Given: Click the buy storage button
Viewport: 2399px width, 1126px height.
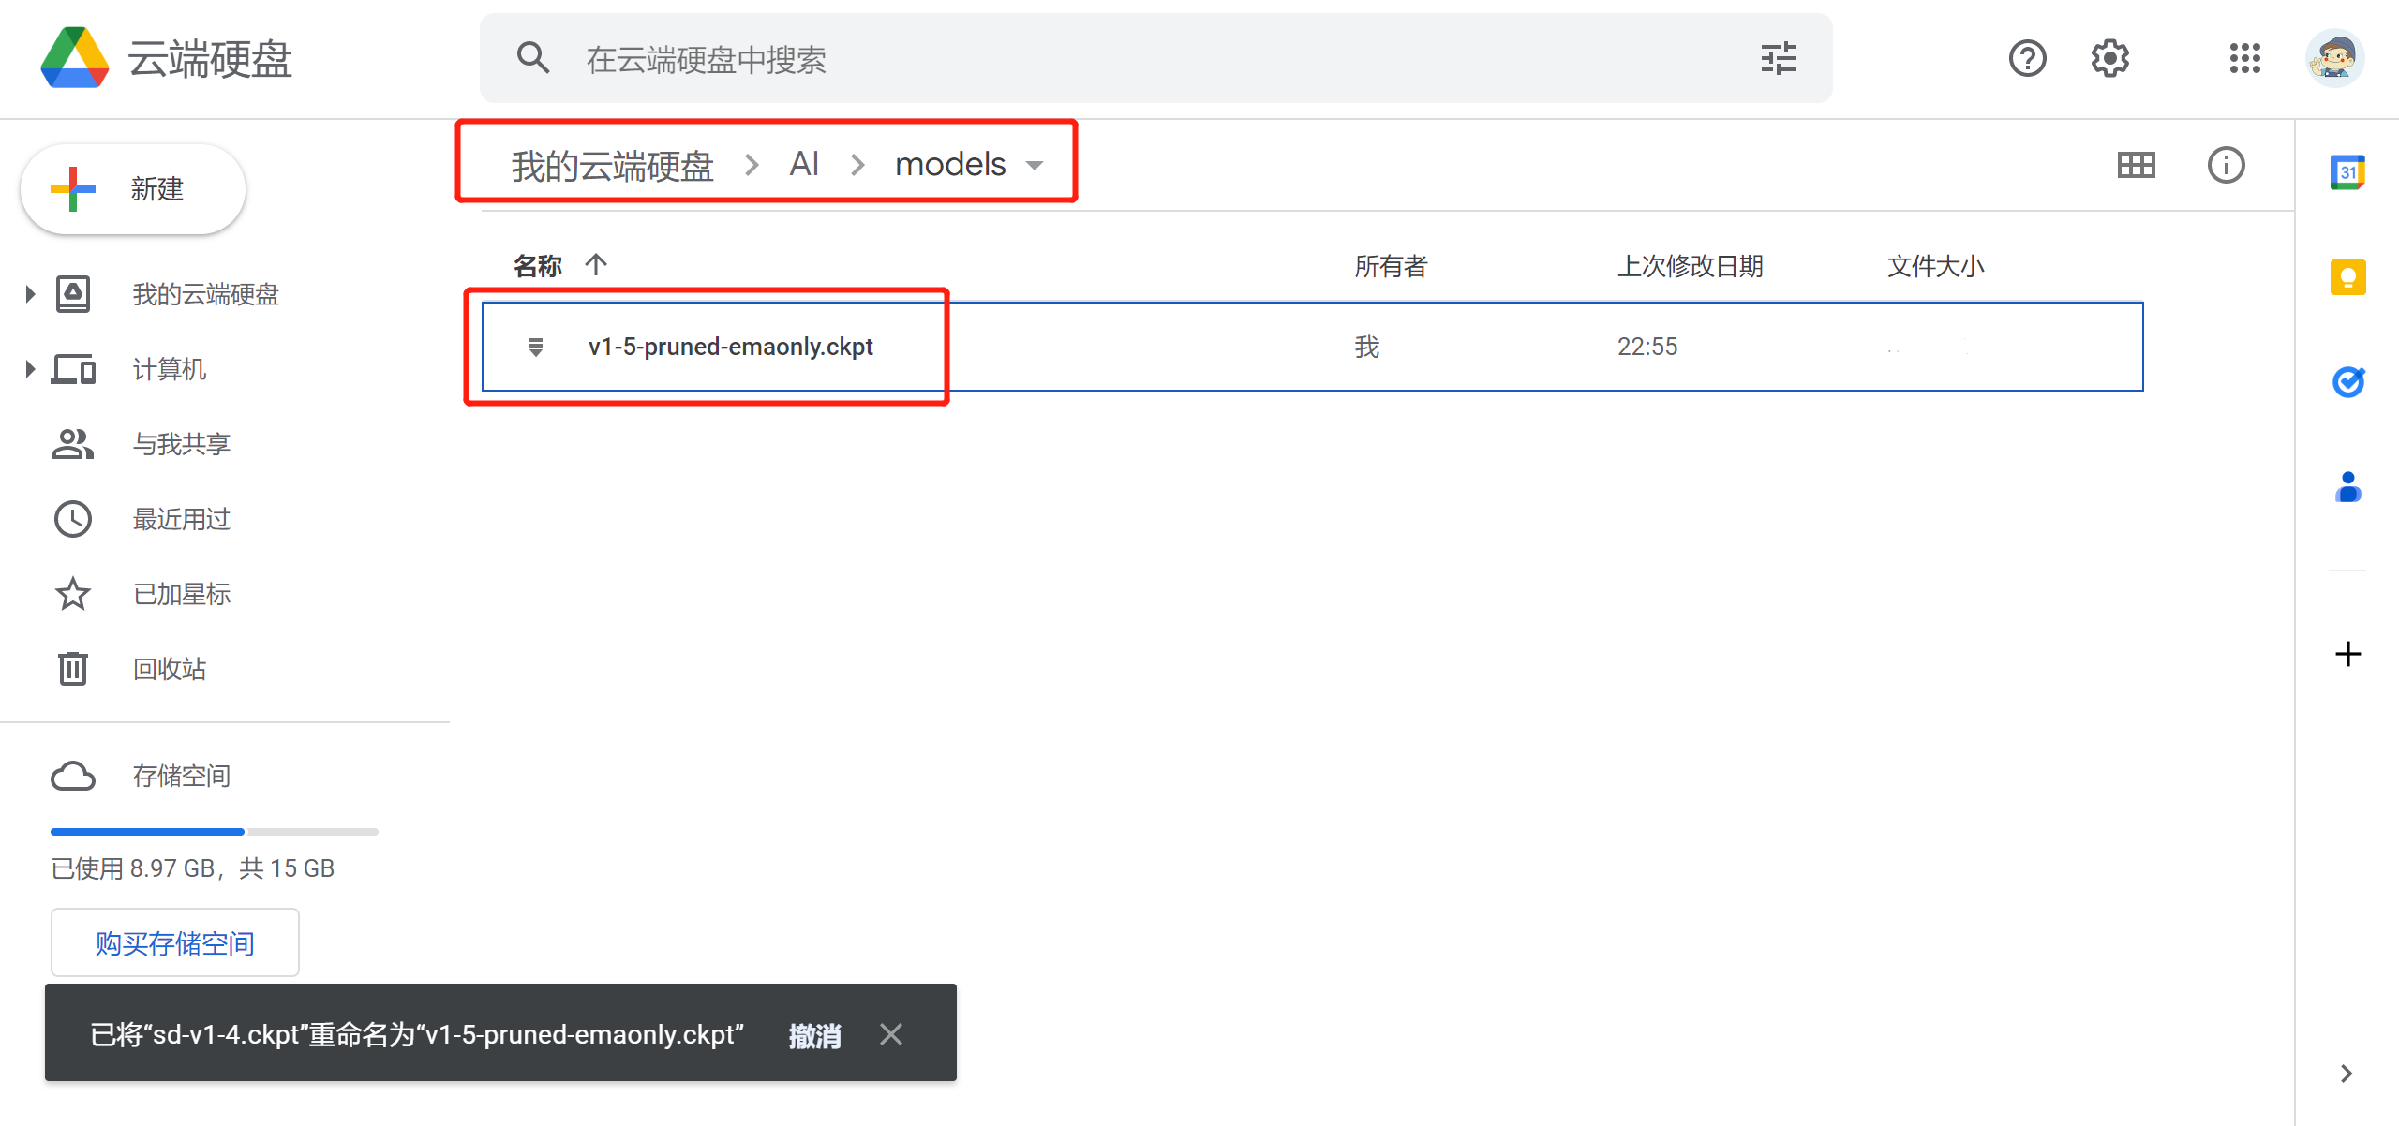Looking at the screenshot, I should point(175,942).
